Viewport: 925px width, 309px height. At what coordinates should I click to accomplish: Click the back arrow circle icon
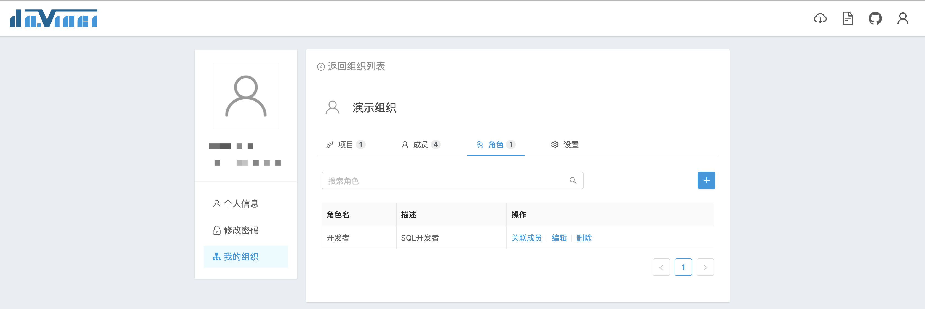[x=321, y=67]
